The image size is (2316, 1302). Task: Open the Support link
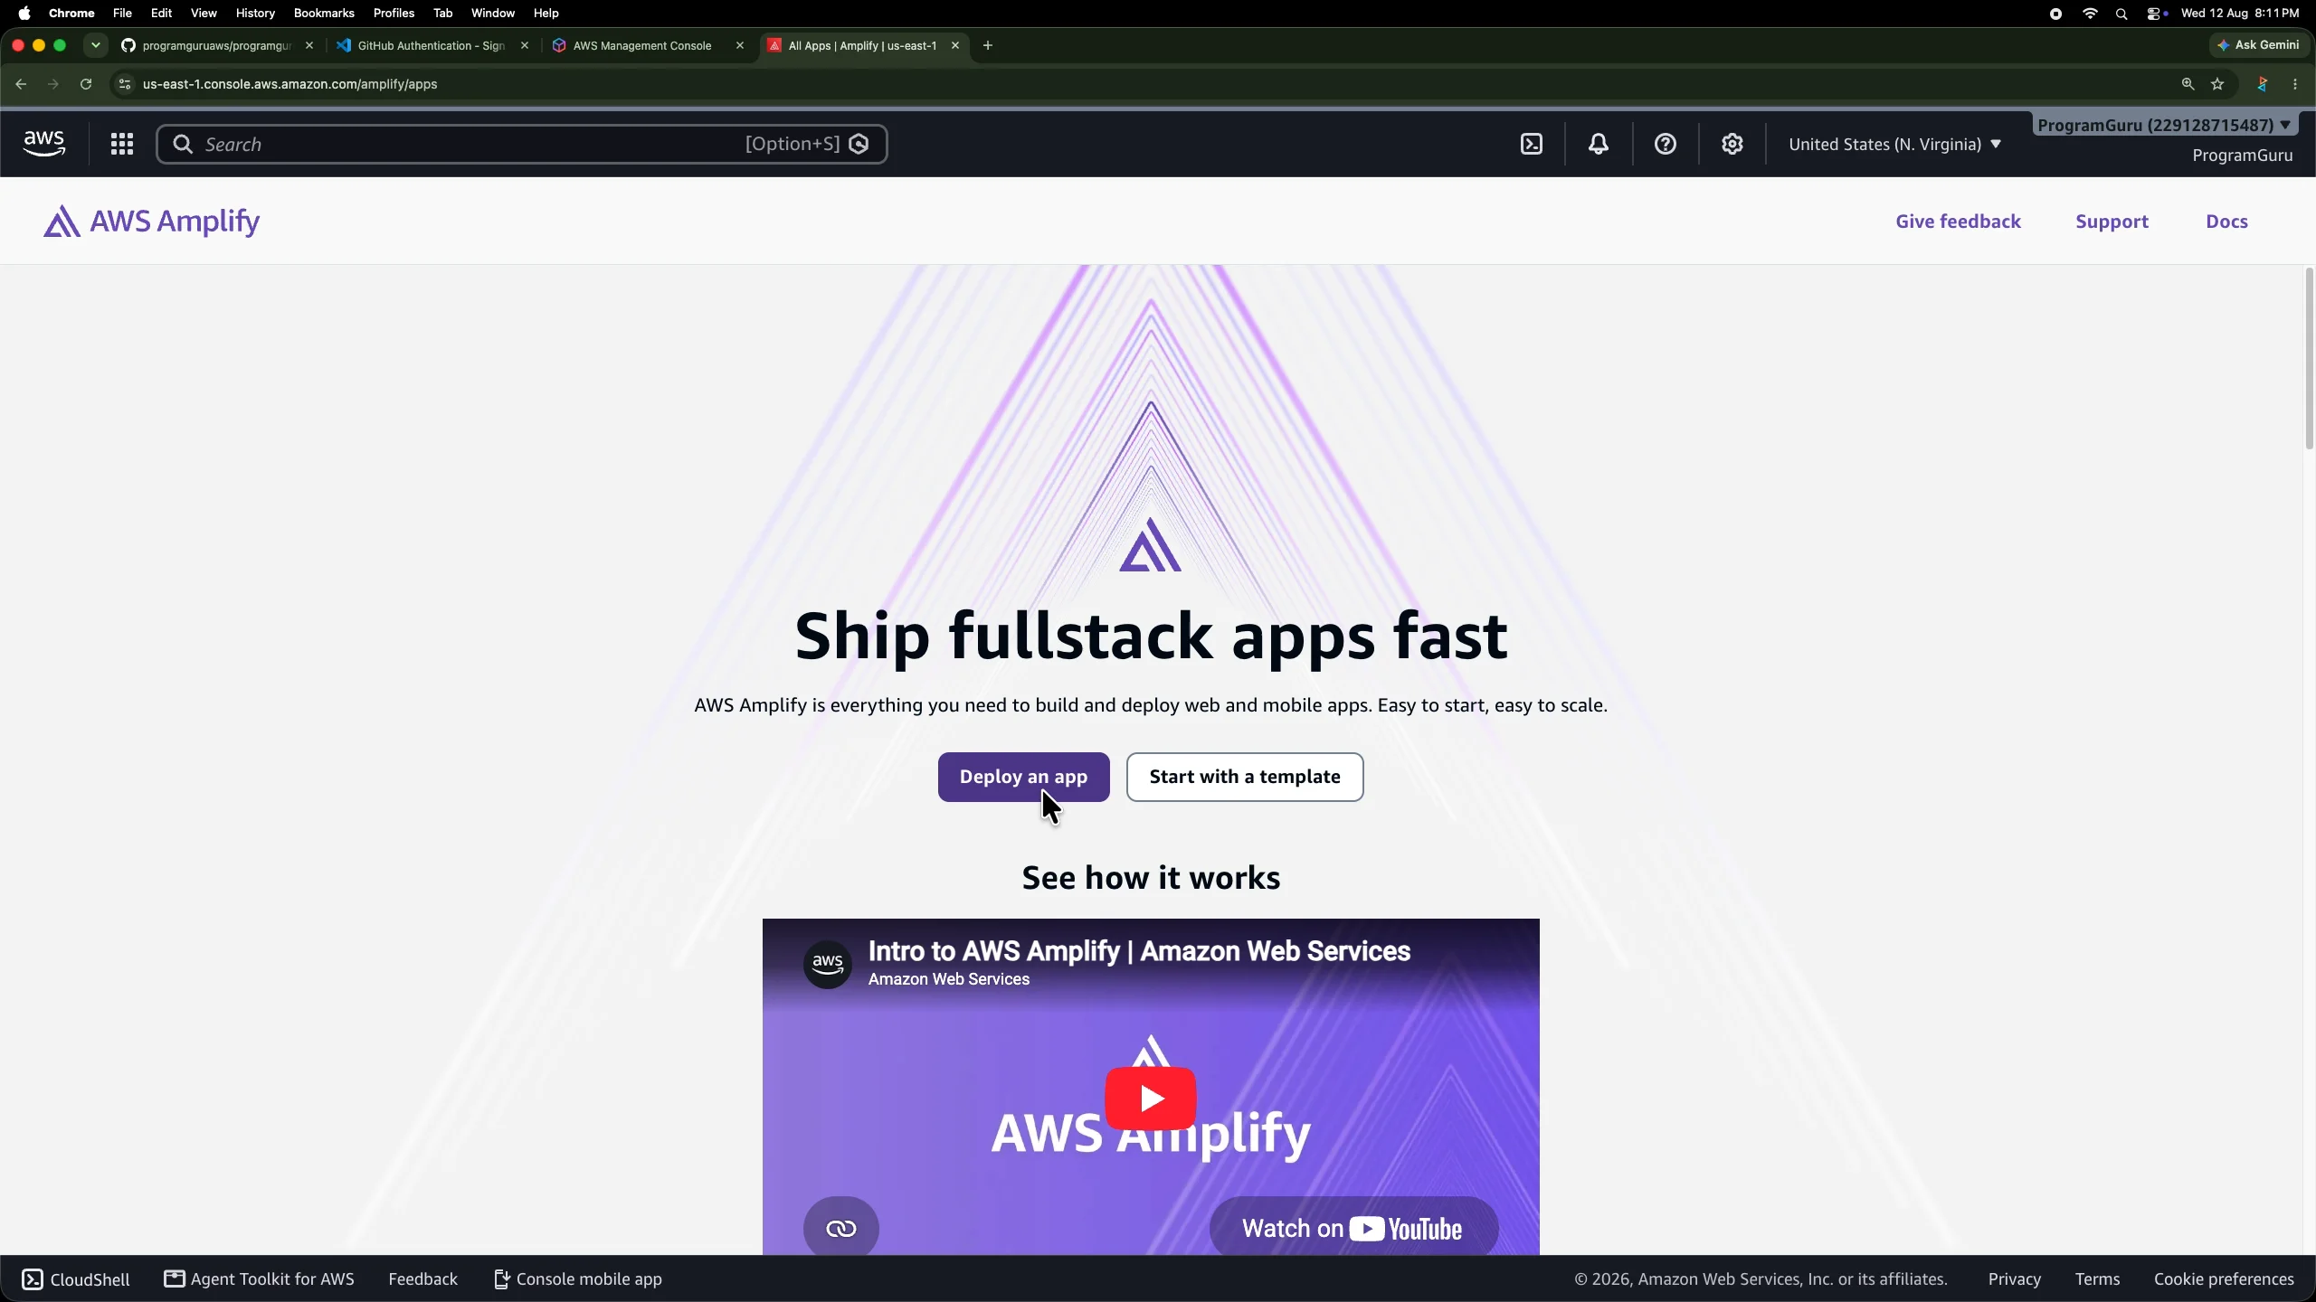(x=2112, y=222)
